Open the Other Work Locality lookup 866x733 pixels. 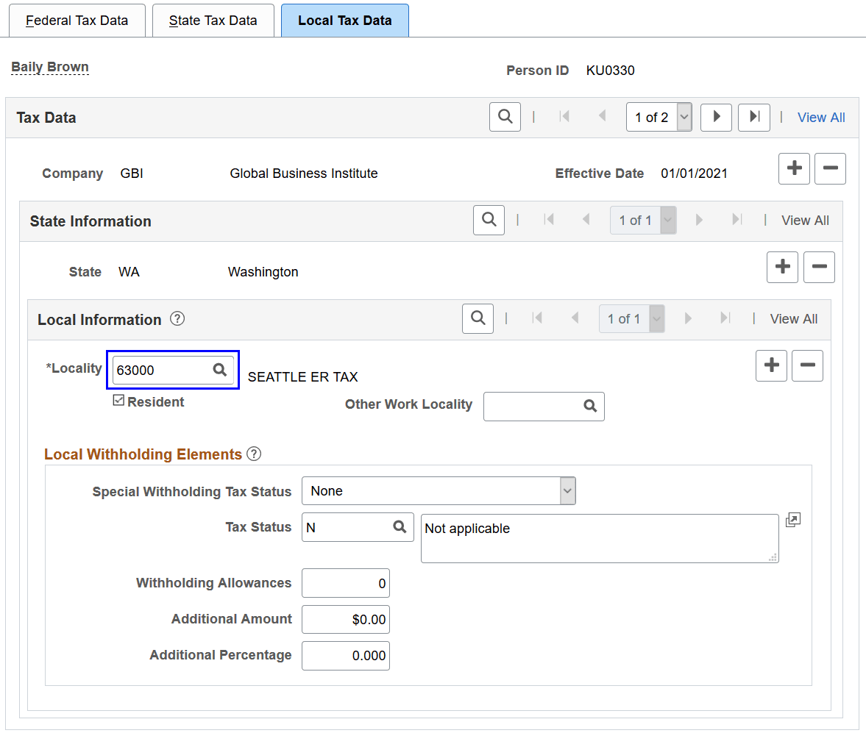[x=589, y=406]
